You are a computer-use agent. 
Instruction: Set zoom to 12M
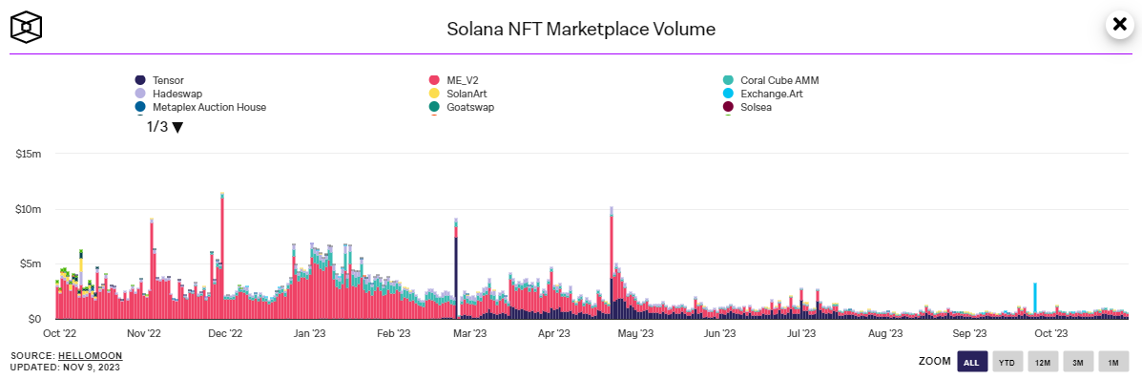[1043, 362]
